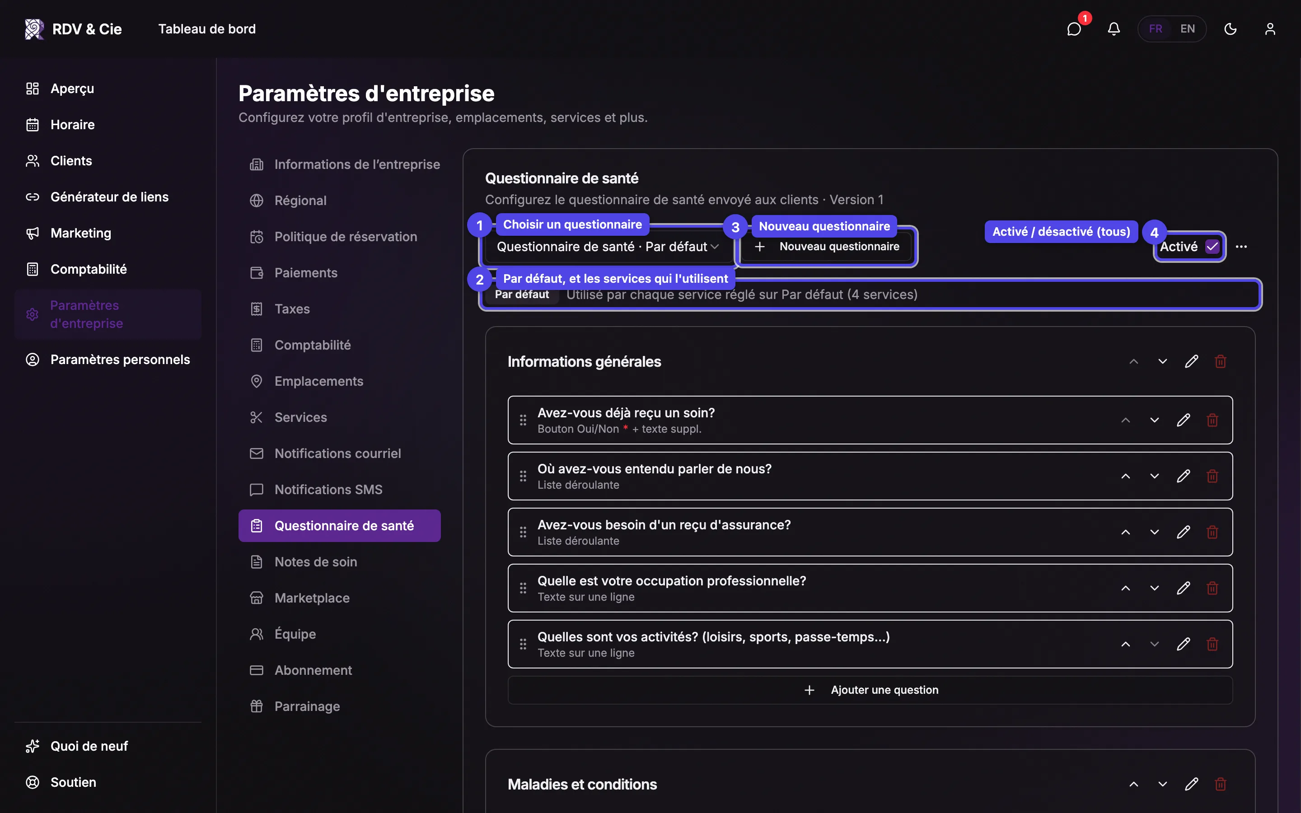Click the Nouveau questionnaire button
This screenshot has width=1301, height=813.
pos(827,247)
